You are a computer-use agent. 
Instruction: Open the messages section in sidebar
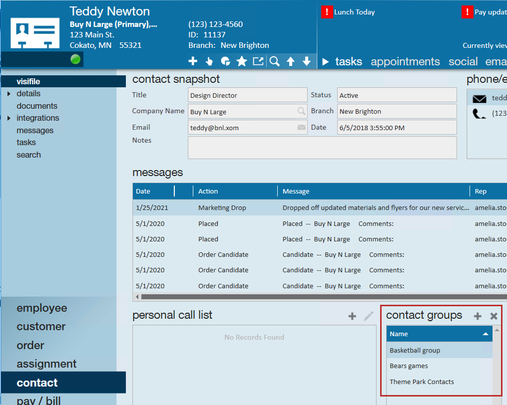click(35, 131)
